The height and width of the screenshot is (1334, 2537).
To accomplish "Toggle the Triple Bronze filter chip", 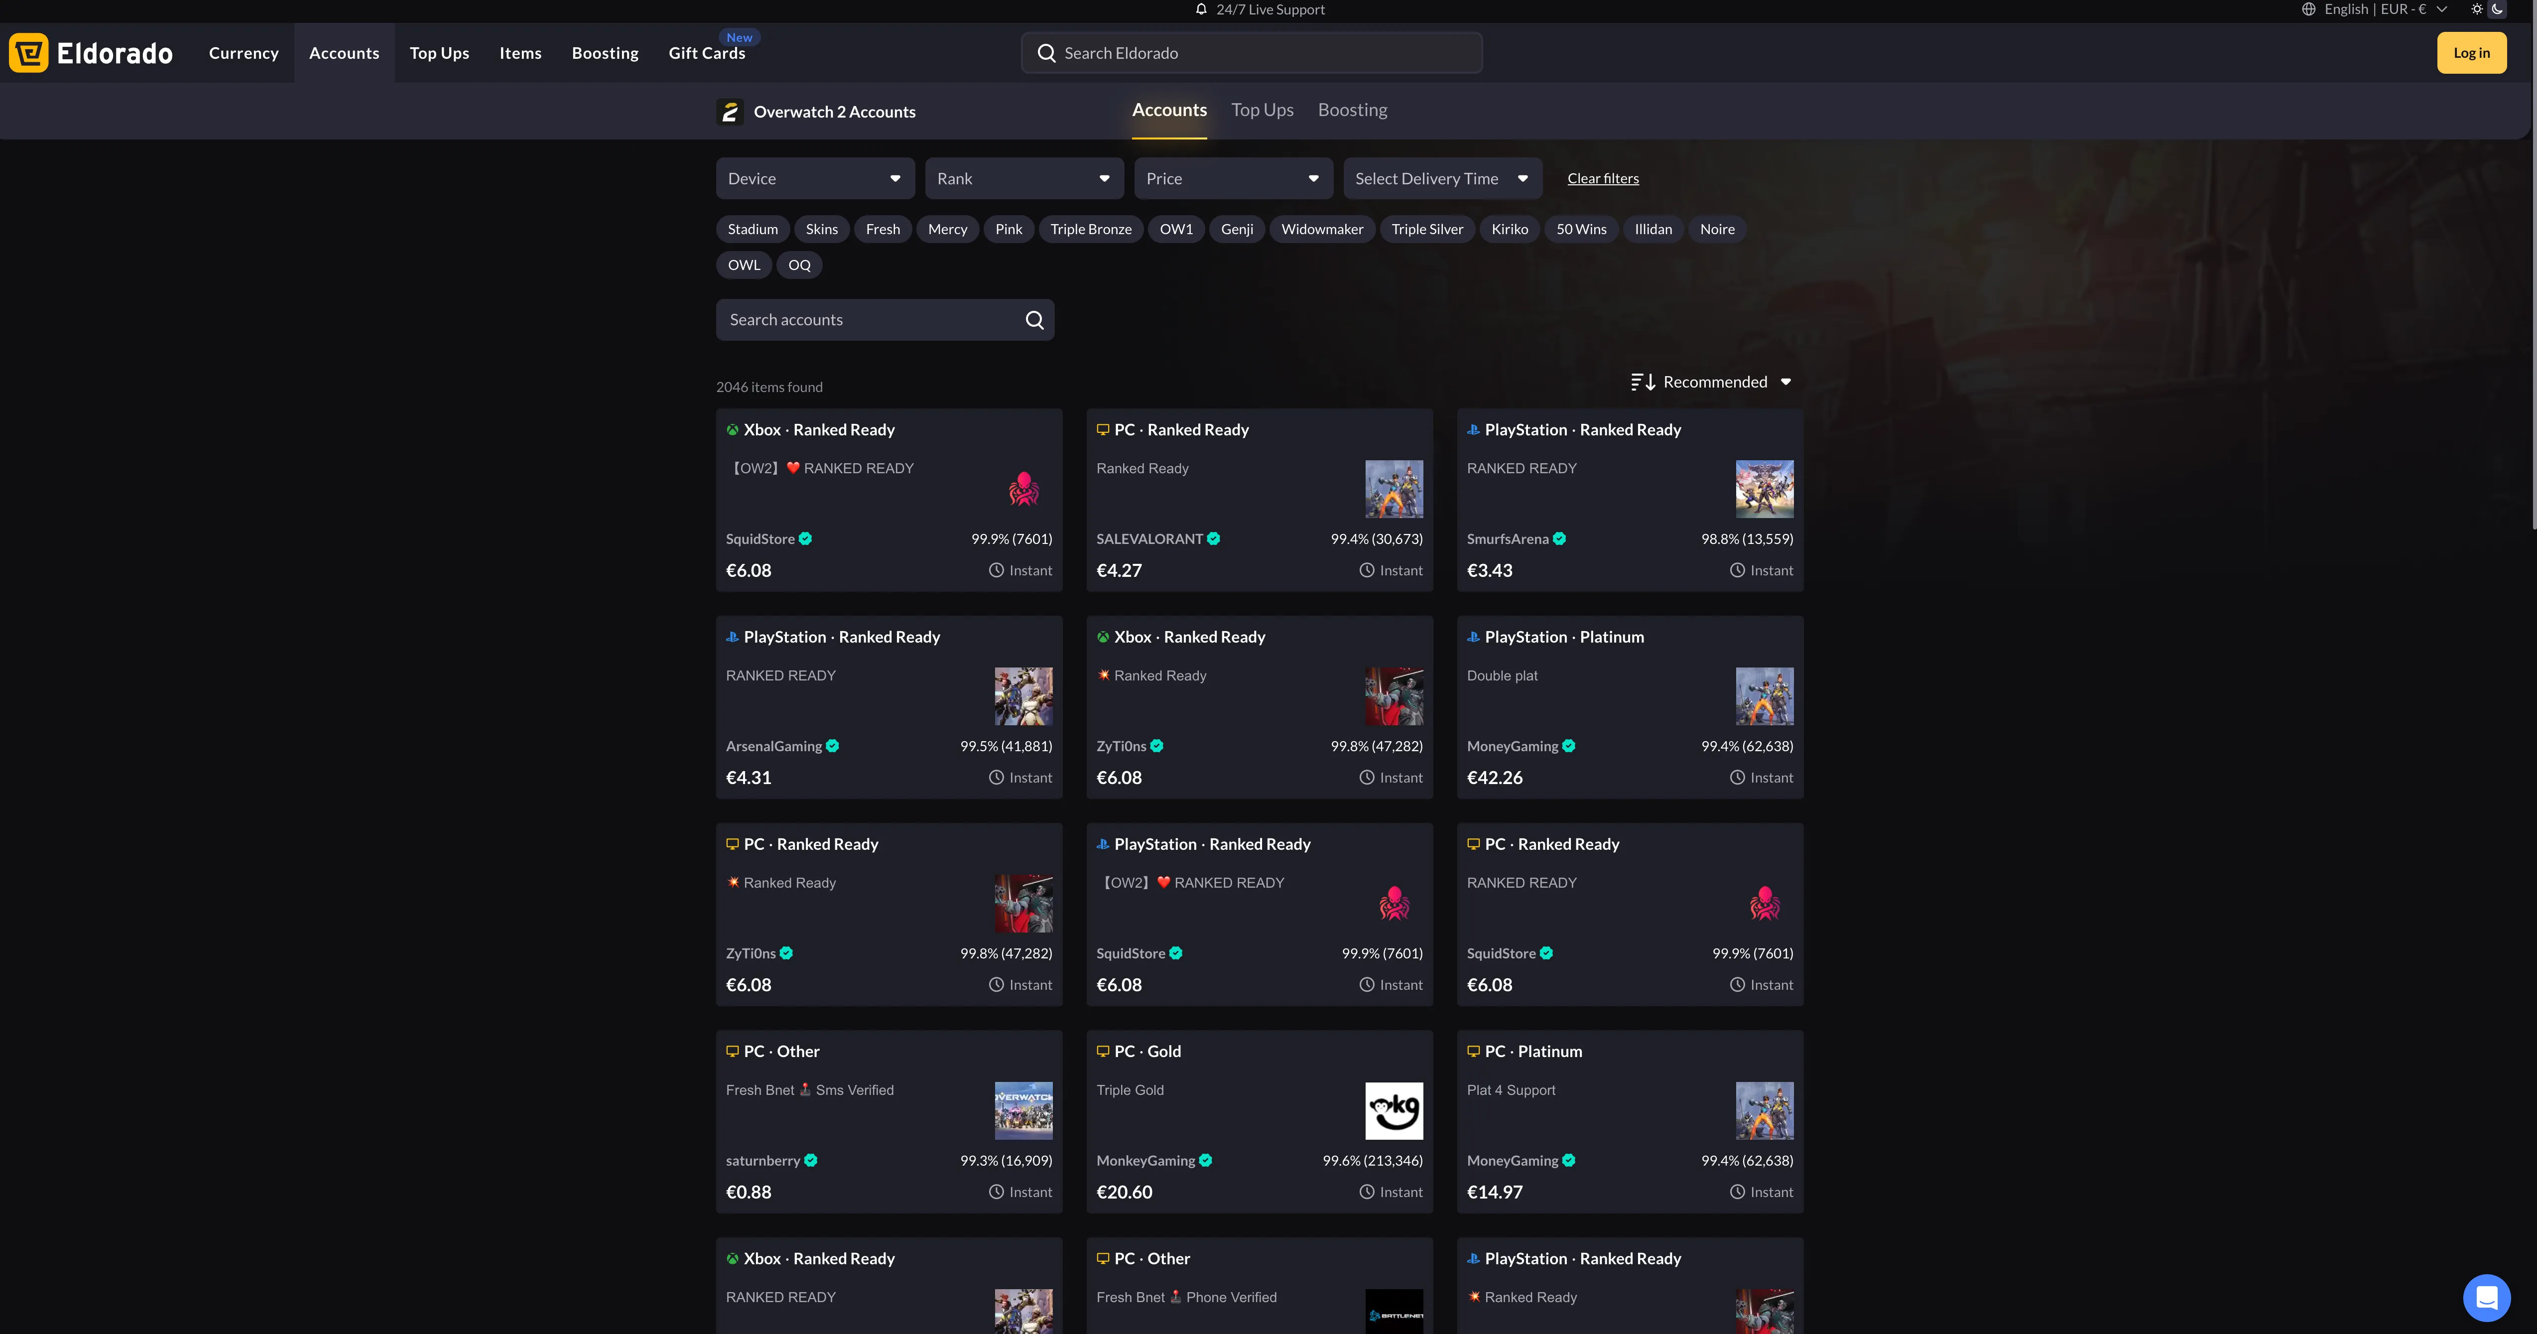I will [x=1090, y=230].
